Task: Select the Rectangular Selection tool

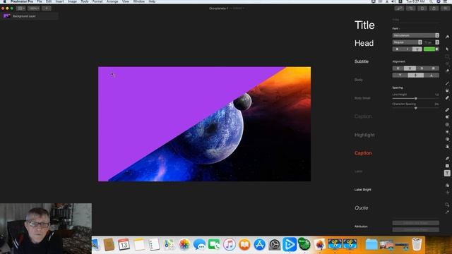Action: [447, 56]
